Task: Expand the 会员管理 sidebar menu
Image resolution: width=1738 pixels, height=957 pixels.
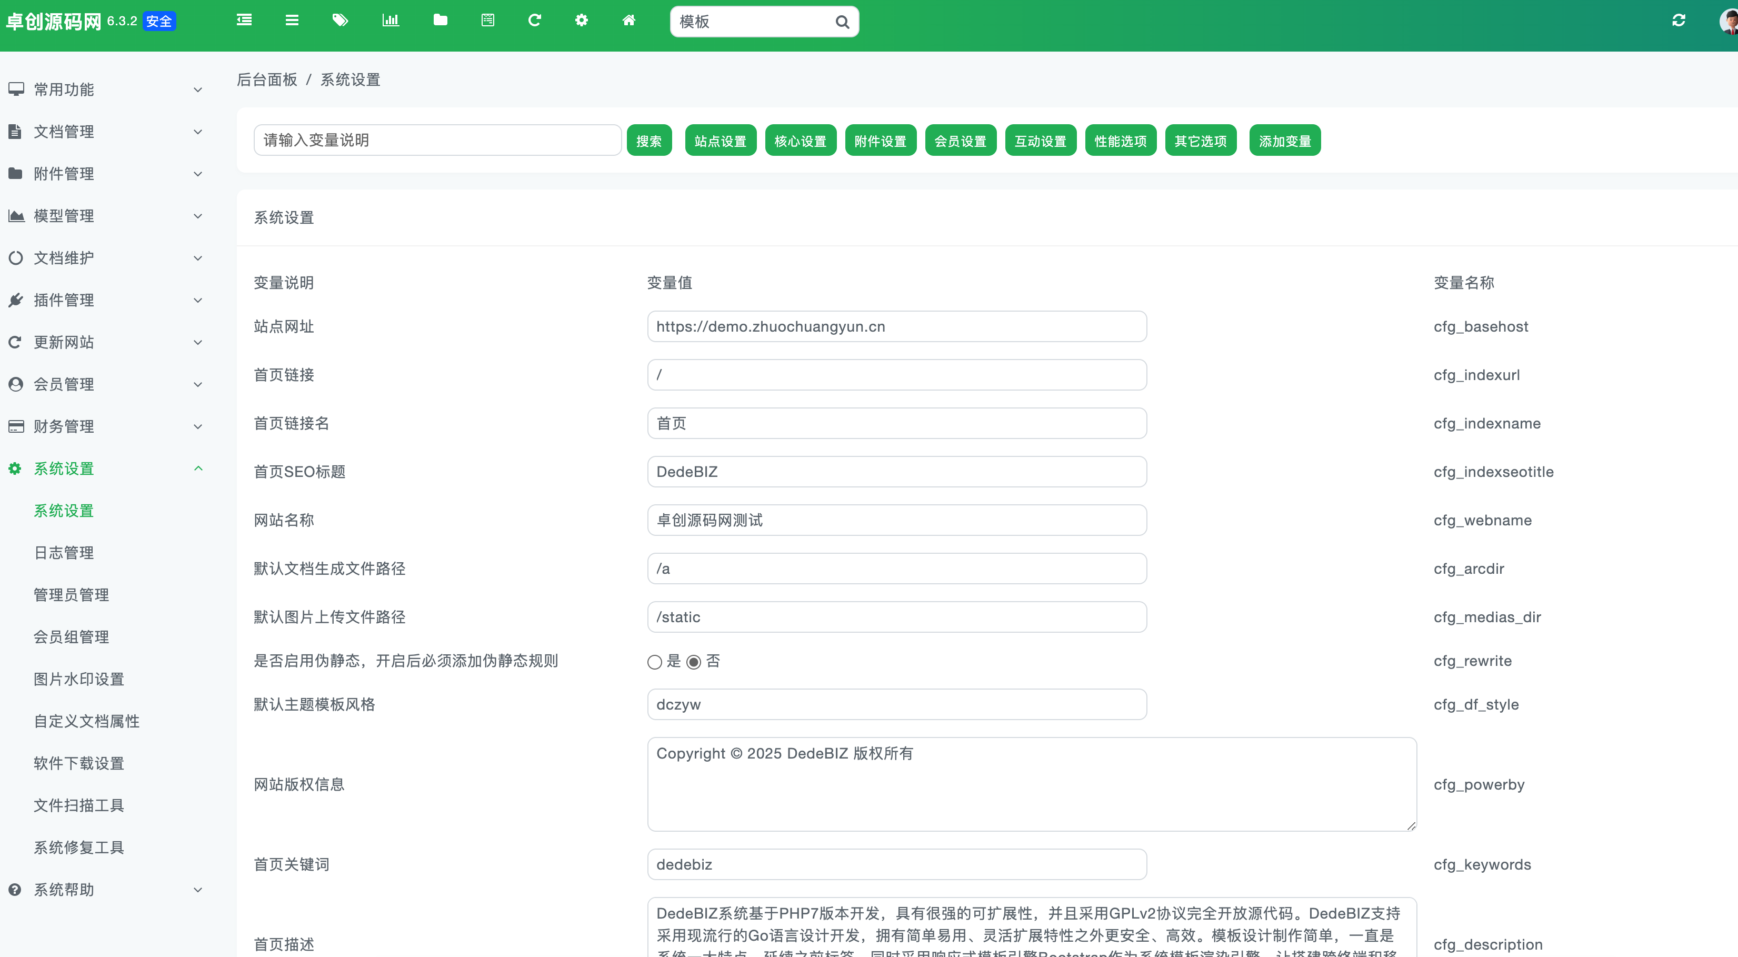Action: 105,384
